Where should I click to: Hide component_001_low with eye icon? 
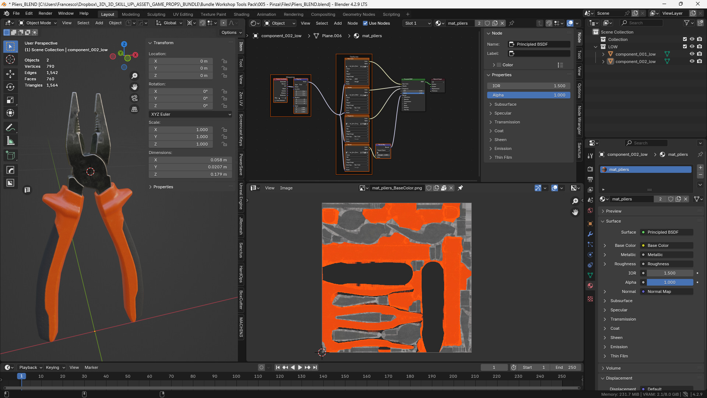click(692, 54)
